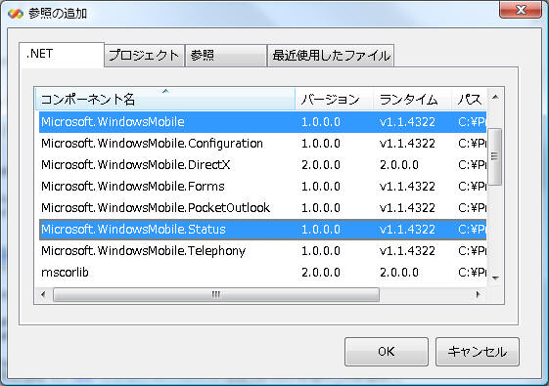The image size is (549, 386).
Task: Click the OK button
Action: point(387,352)
